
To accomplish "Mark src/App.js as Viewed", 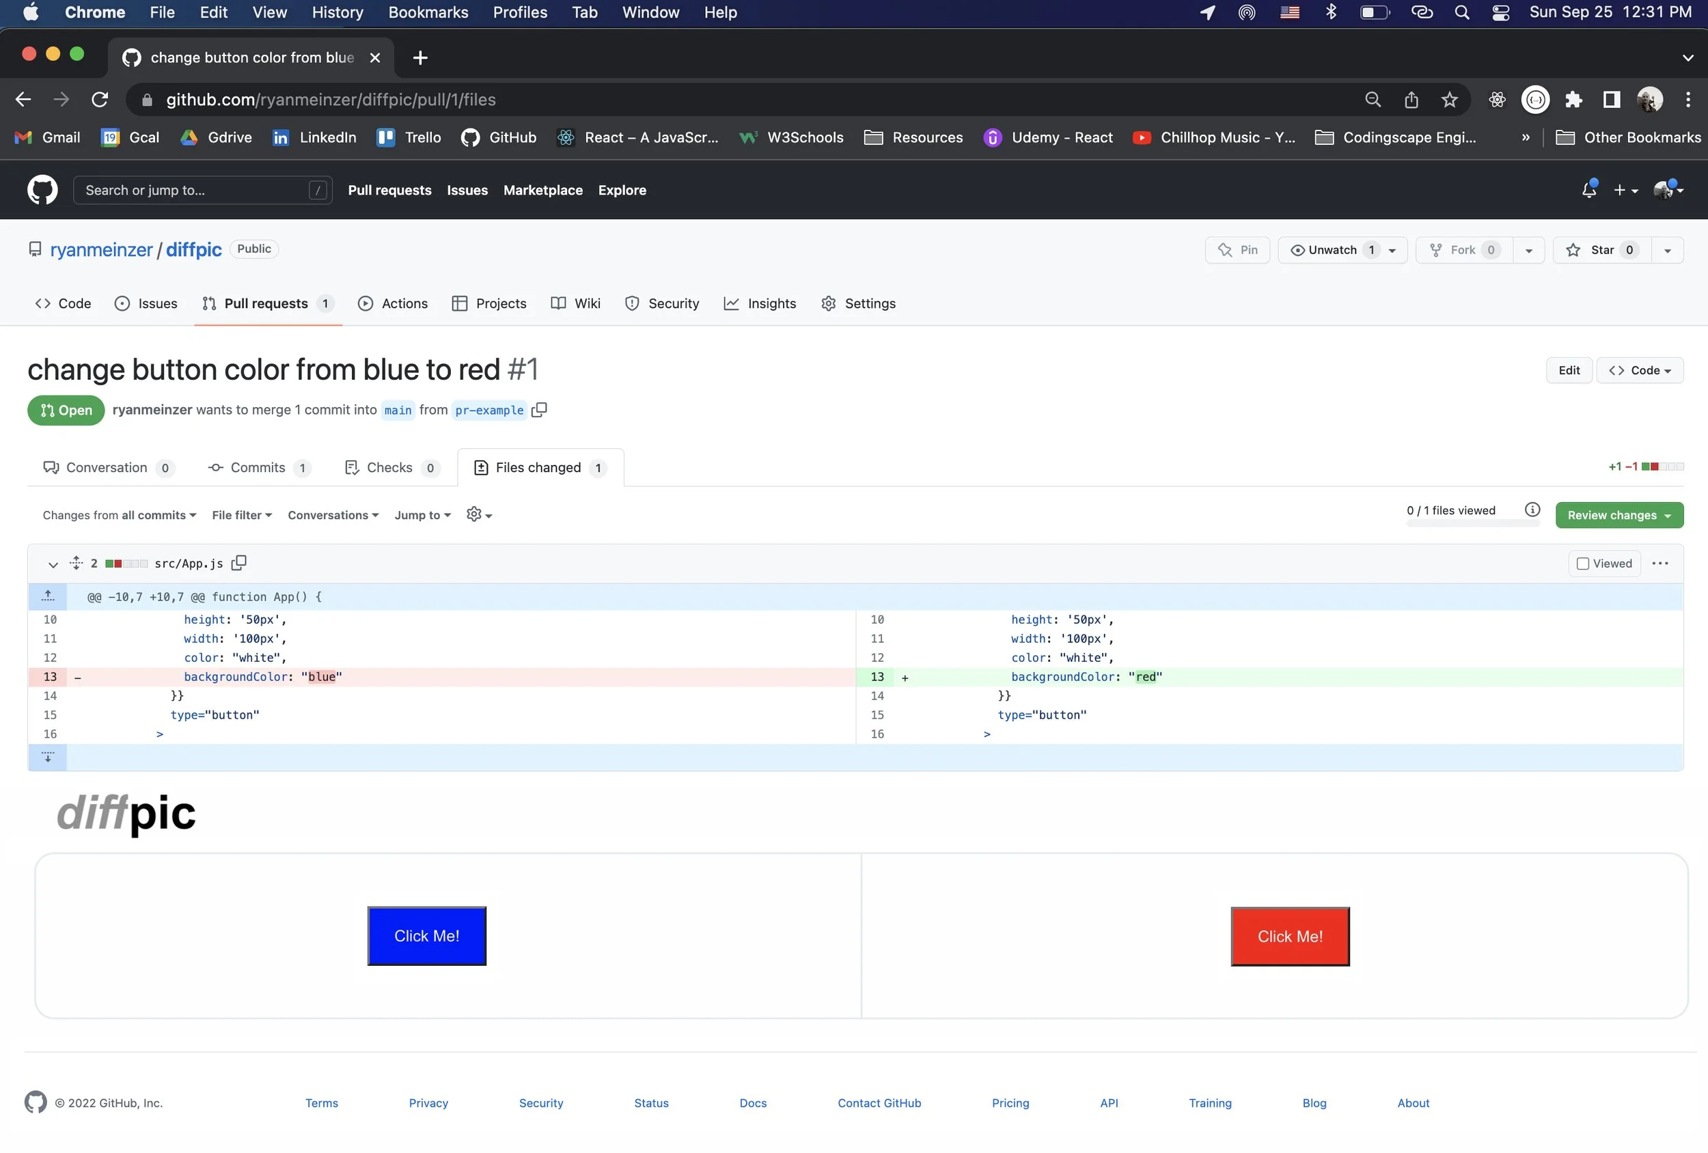I will [1583, 563].
